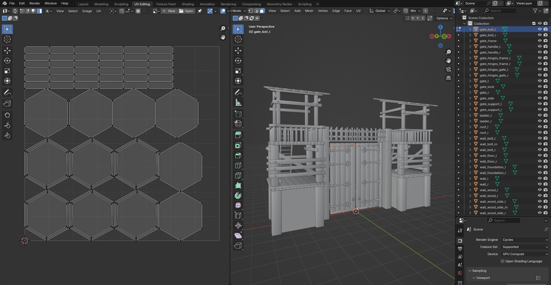Select the Shear tool
This screenshot has height=285, width=551.
click(238, 235)
